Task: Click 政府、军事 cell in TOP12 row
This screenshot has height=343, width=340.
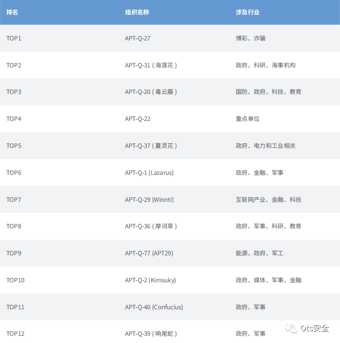Action: point(251,334)
